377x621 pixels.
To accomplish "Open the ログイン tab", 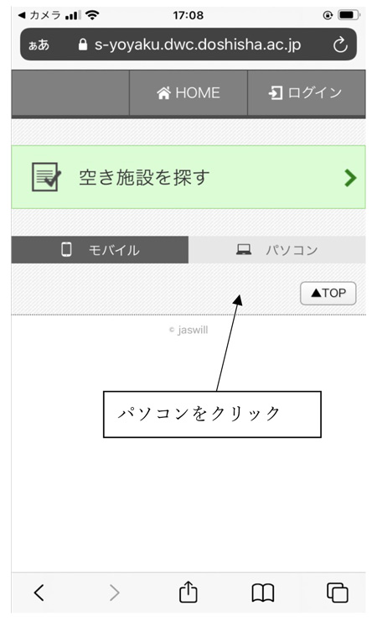I will pyautogui.click(x=307, y=92).
